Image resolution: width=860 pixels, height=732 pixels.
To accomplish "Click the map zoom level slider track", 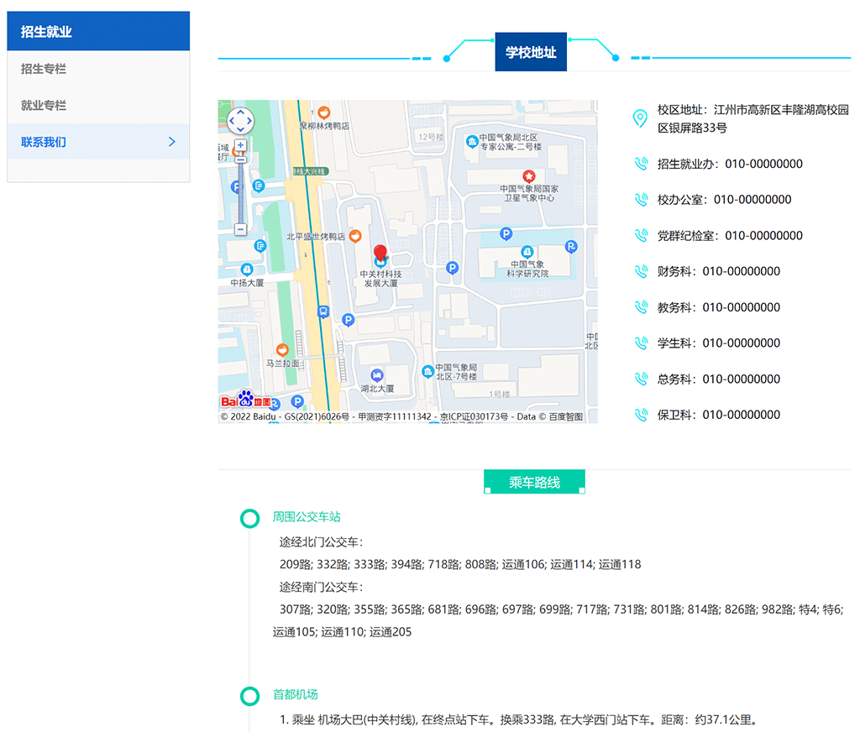I will (x=240, y=192).
